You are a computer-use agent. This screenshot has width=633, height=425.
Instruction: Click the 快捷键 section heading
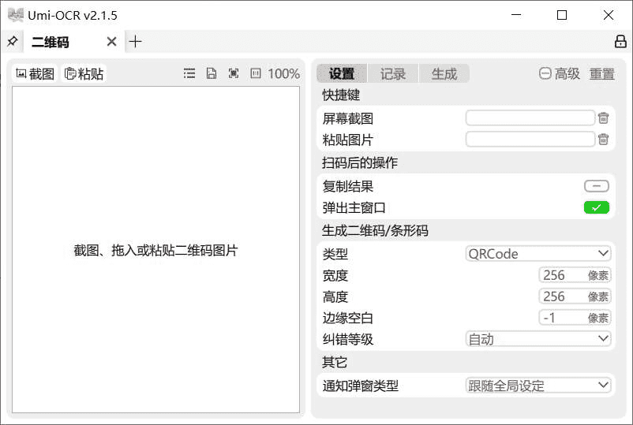pos(341,95)
